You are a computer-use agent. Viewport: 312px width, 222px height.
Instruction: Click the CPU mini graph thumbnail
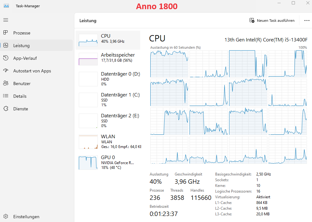pos(88,40)
